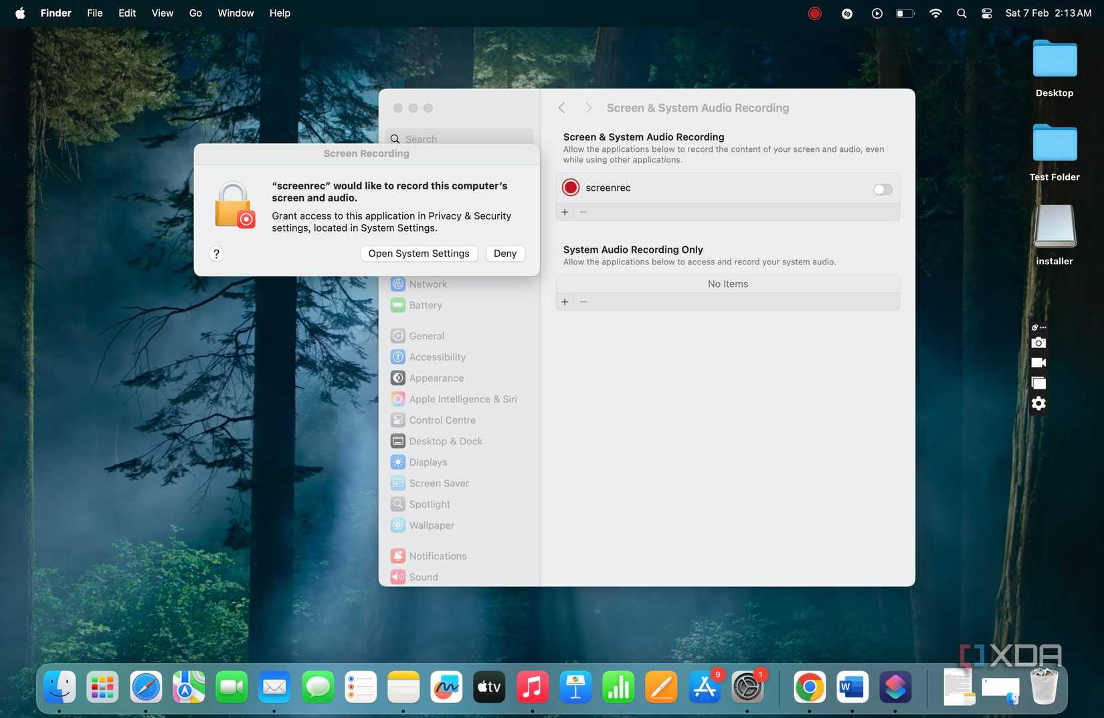
Task: Open Spotlight search from menu bar
Action: pos(961,13)
